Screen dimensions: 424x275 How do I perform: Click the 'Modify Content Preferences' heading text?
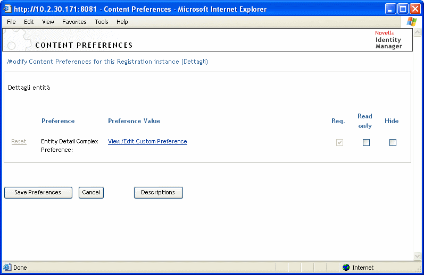pyautogui.click(x=107, y=62)
